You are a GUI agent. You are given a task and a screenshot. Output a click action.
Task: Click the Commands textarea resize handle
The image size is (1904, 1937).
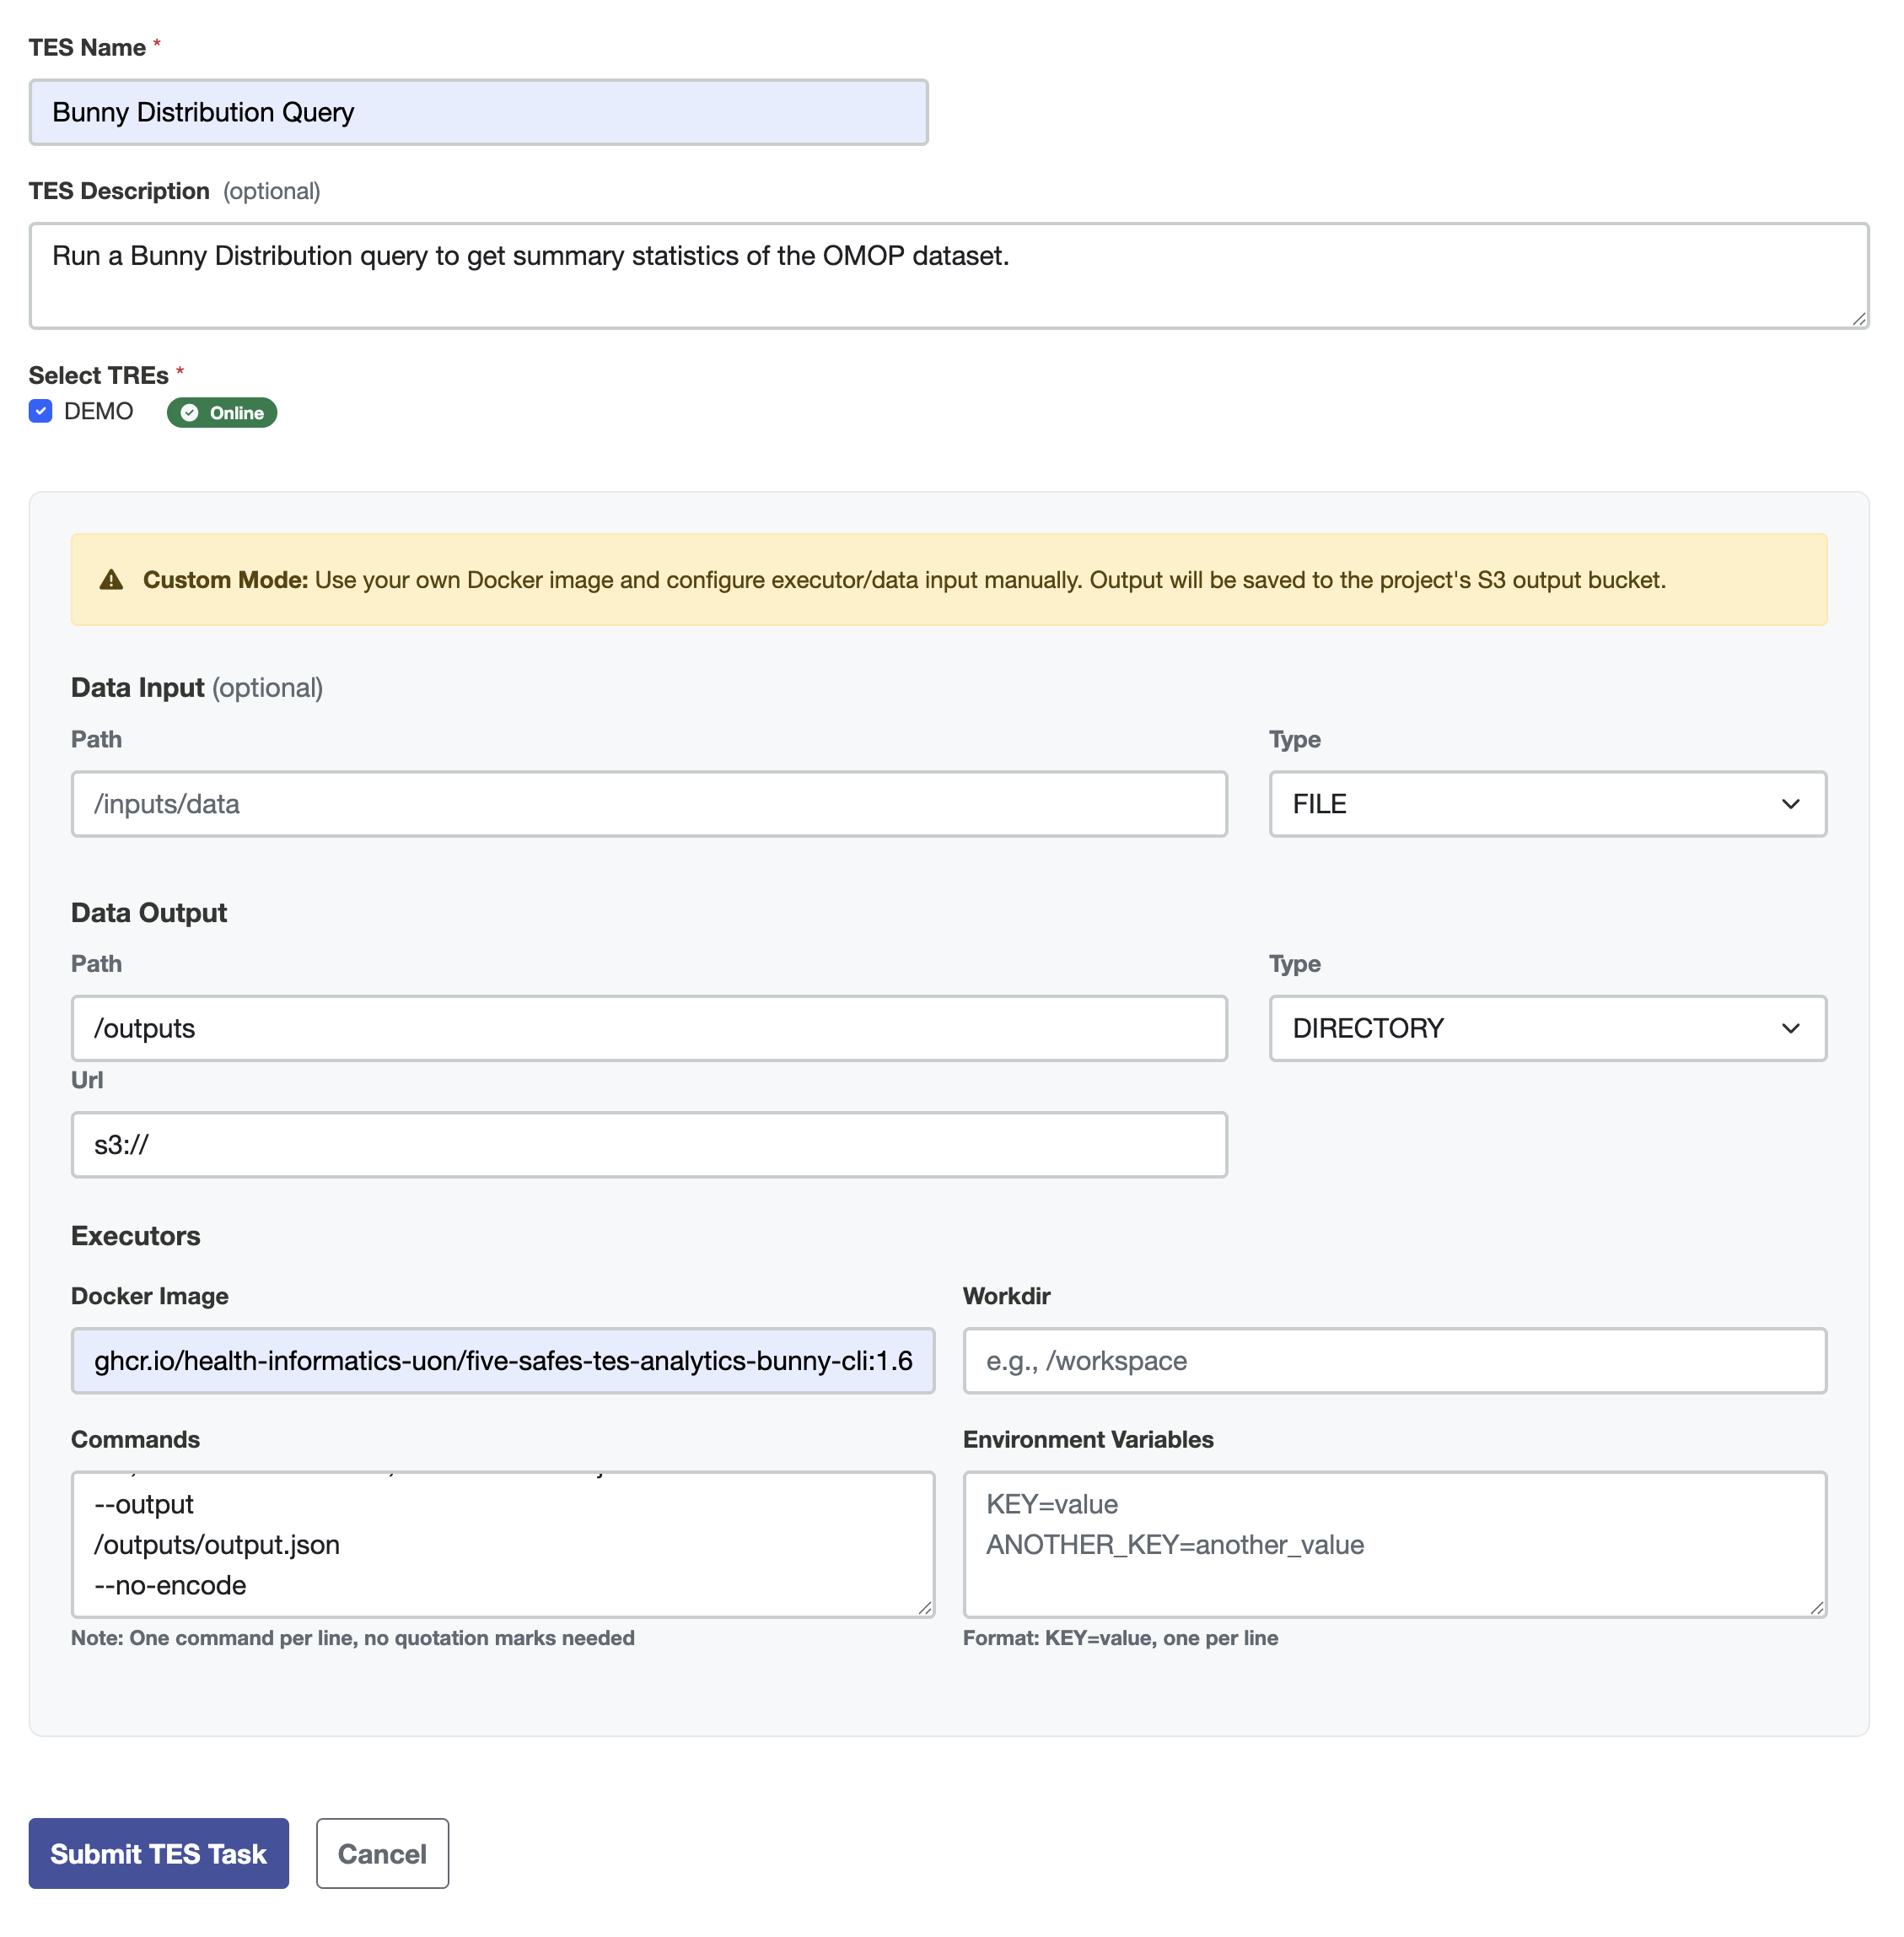pyautogui.click(x=925, y=1607)
